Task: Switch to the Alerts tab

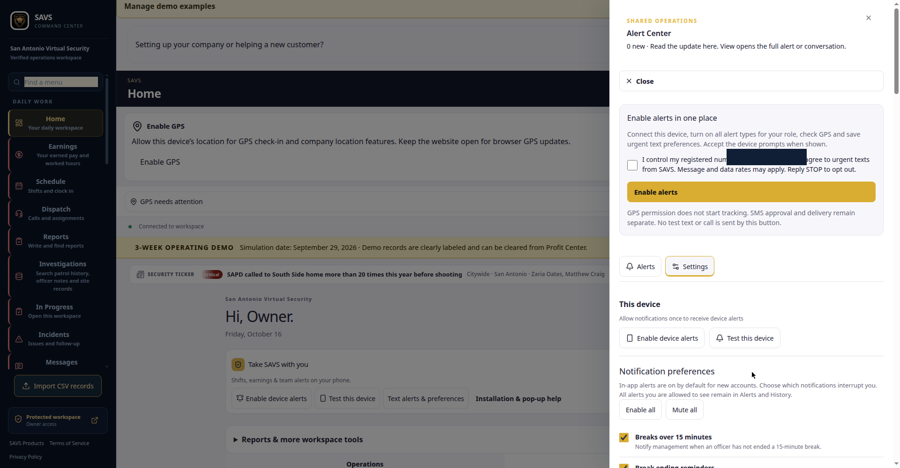Action: pyautogui.click(x=640, y=266)
